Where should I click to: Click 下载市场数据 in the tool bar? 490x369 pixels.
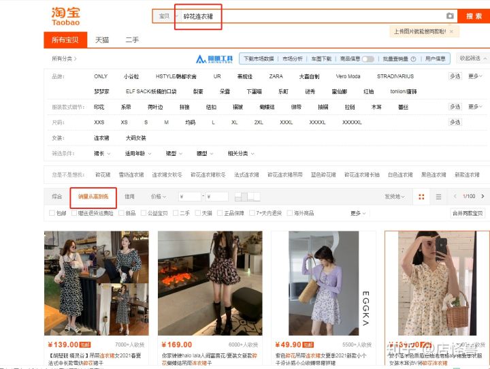pyautogui.click(x=259, y=59)
